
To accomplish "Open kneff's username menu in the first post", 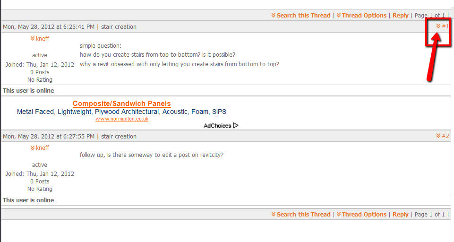I will coord(43,39).
